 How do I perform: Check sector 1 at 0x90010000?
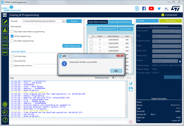point(91,44)
